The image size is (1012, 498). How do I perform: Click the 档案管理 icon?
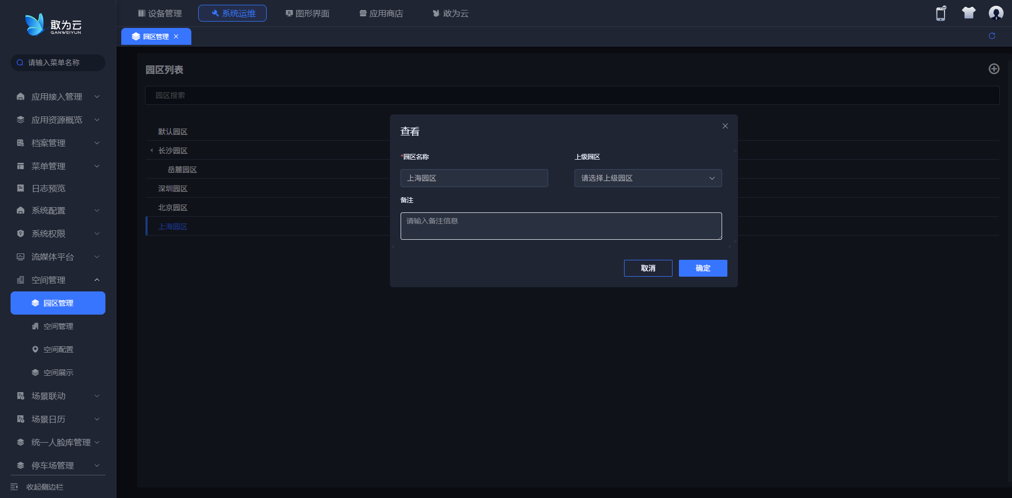(21, 143)
